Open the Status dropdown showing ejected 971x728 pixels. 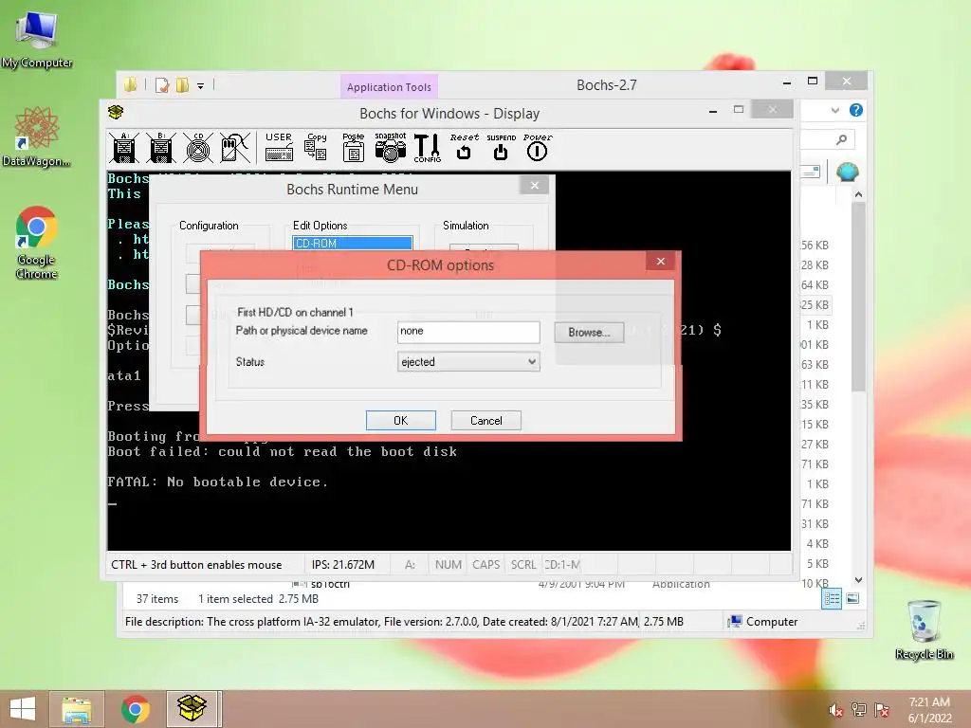click(468, 361)
